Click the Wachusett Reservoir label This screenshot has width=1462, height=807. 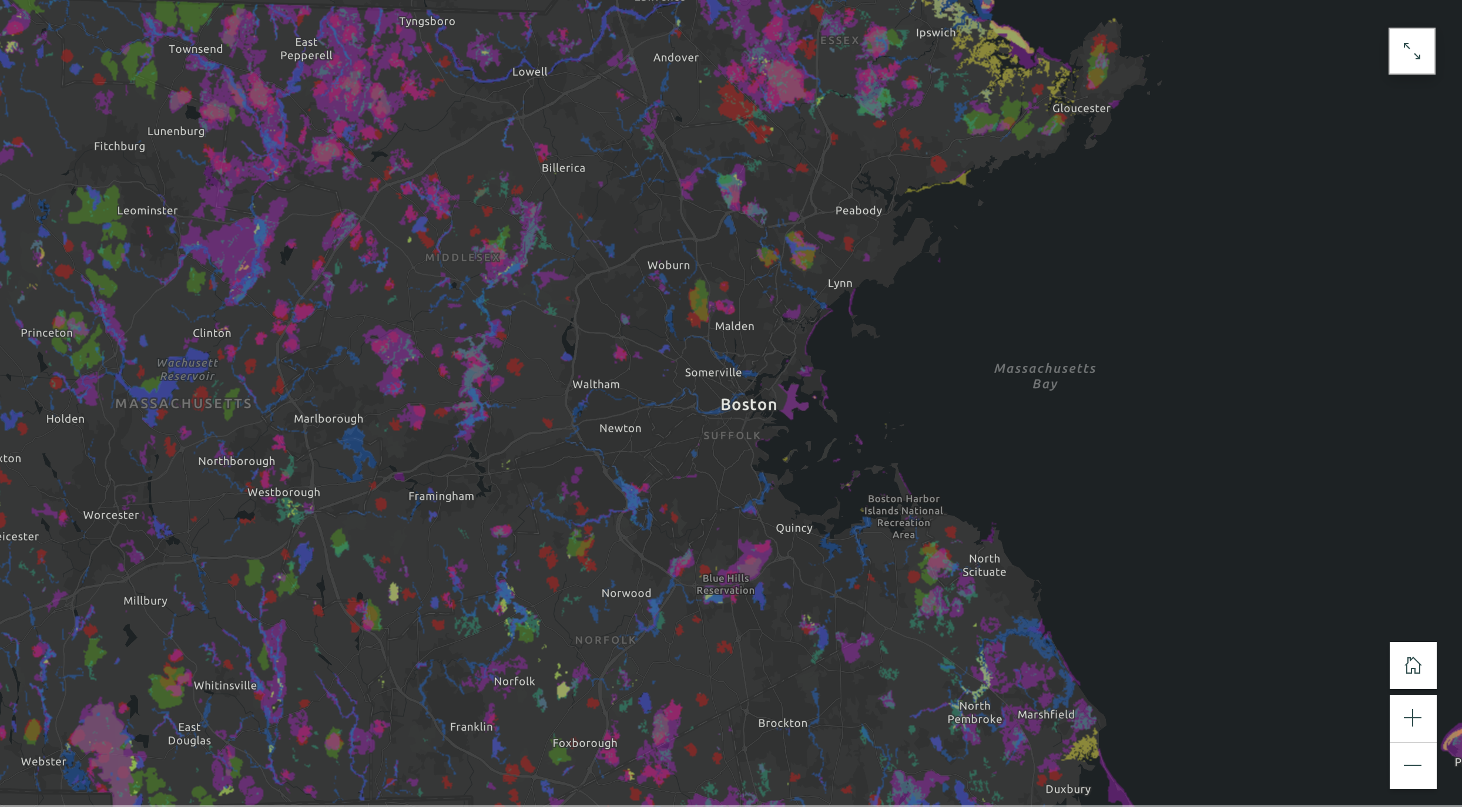[x=187, y=369]
